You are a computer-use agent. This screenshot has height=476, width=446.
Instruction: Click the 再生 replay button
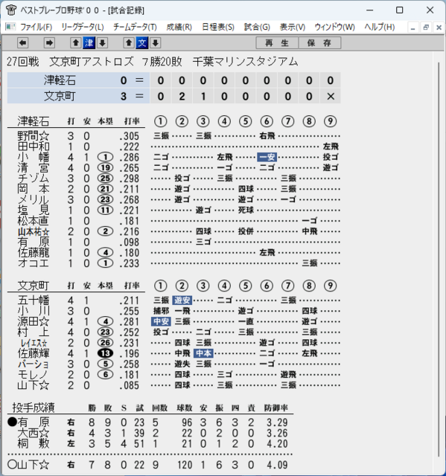277,43
